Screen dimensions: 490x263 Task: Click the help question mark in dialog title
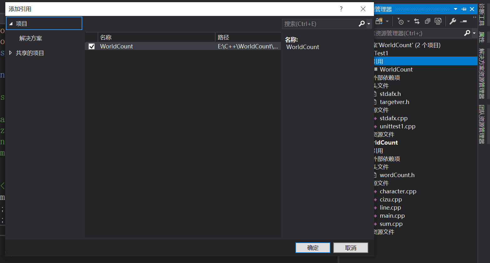click(341, 9)
